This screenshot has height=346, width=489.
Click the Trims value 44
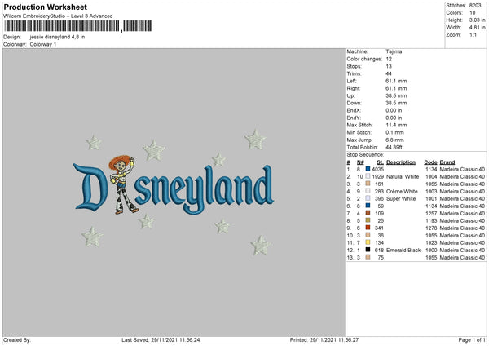click(x=389, y=73)
